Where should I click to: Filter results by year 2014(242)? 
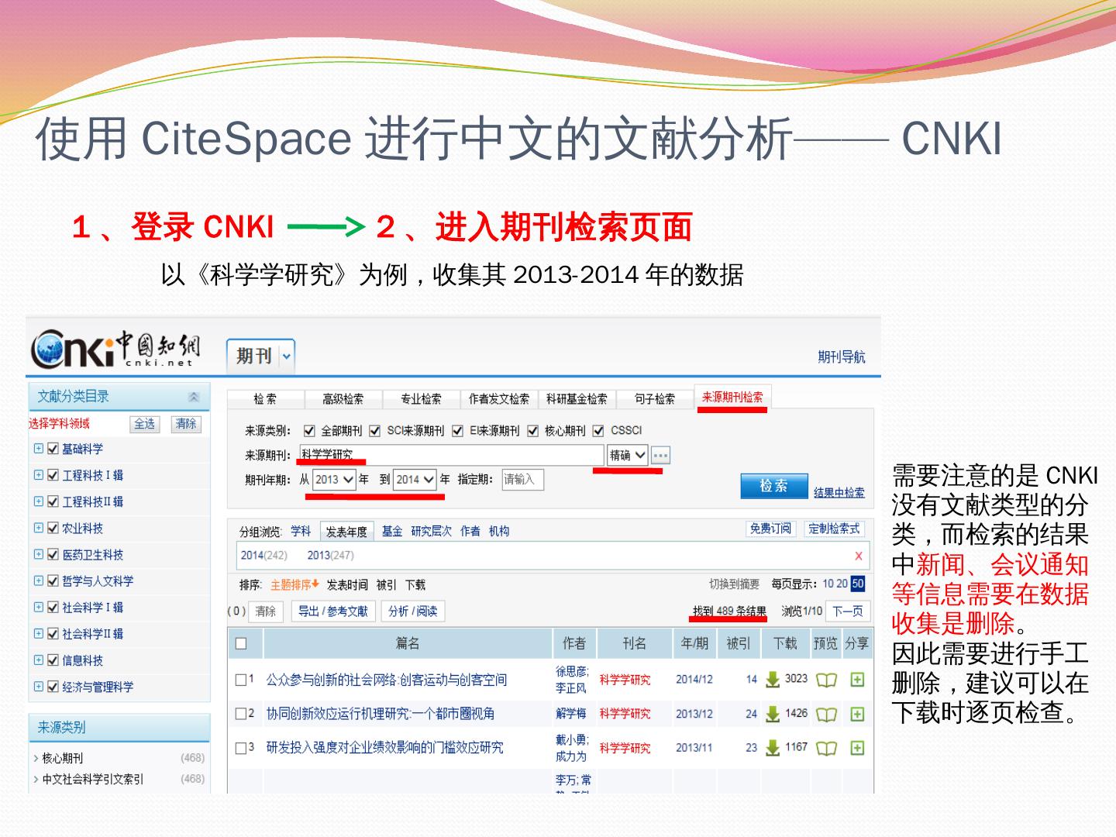(263, 556)
